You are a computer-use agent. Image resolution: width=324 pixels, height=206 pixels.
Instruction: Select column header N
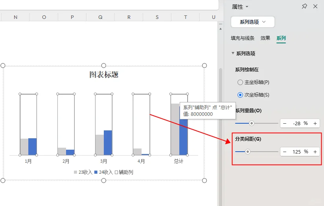click(x=15, y=17)
